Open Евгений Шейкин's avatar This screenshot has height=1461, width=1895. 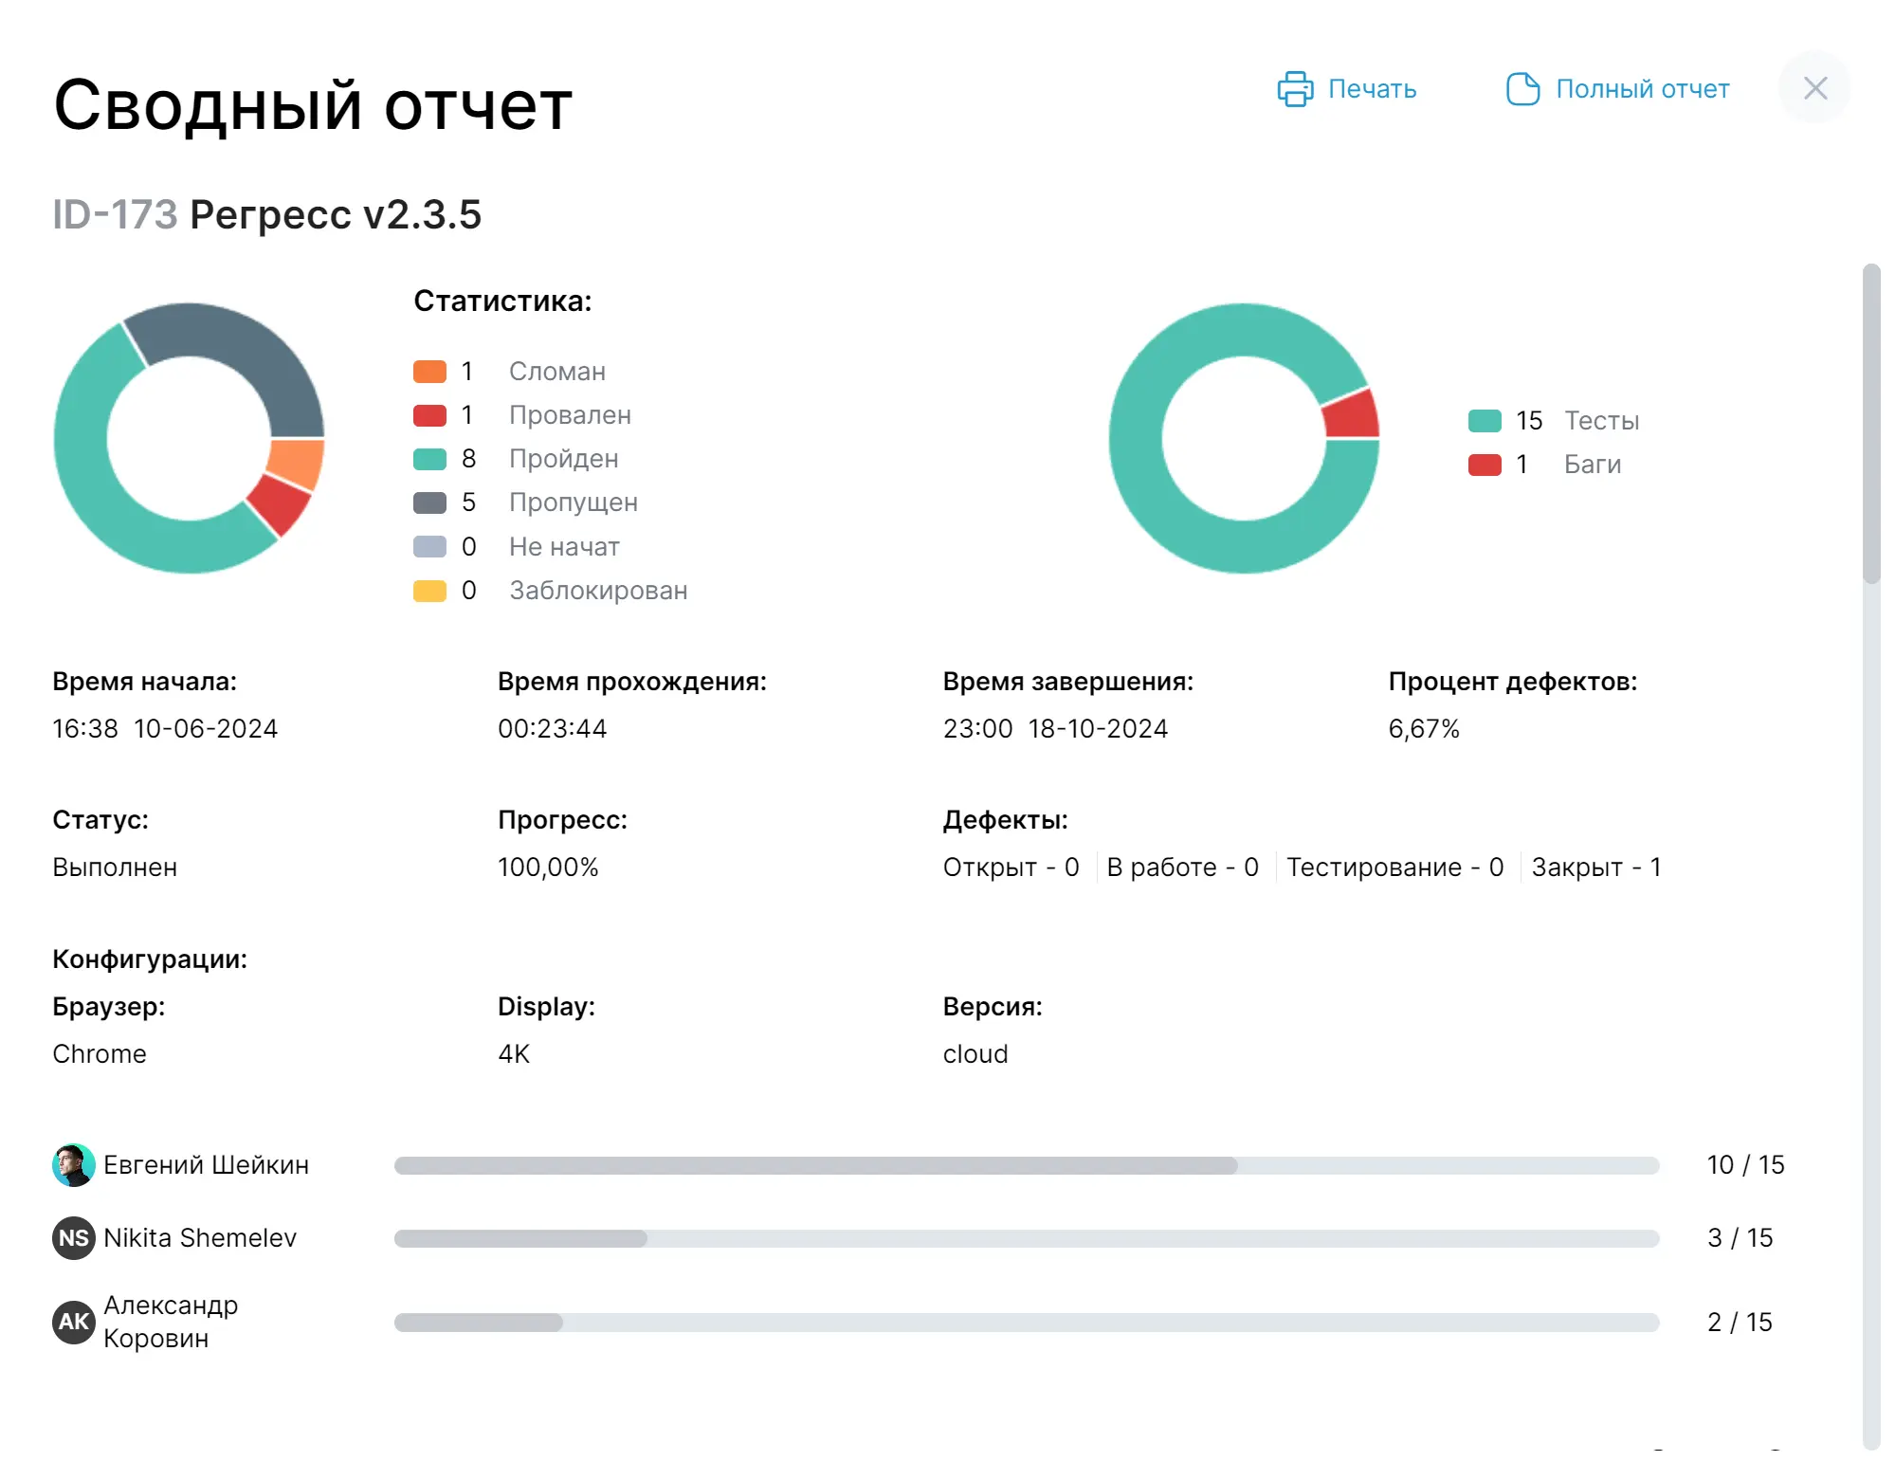click(72, 1164)
